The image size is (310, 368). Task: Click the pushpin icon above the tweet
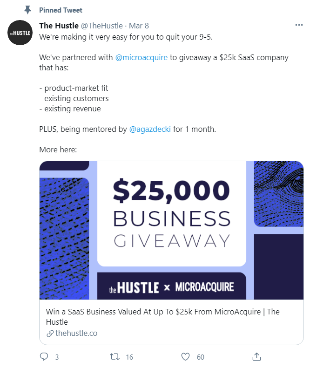click(27, 10)
